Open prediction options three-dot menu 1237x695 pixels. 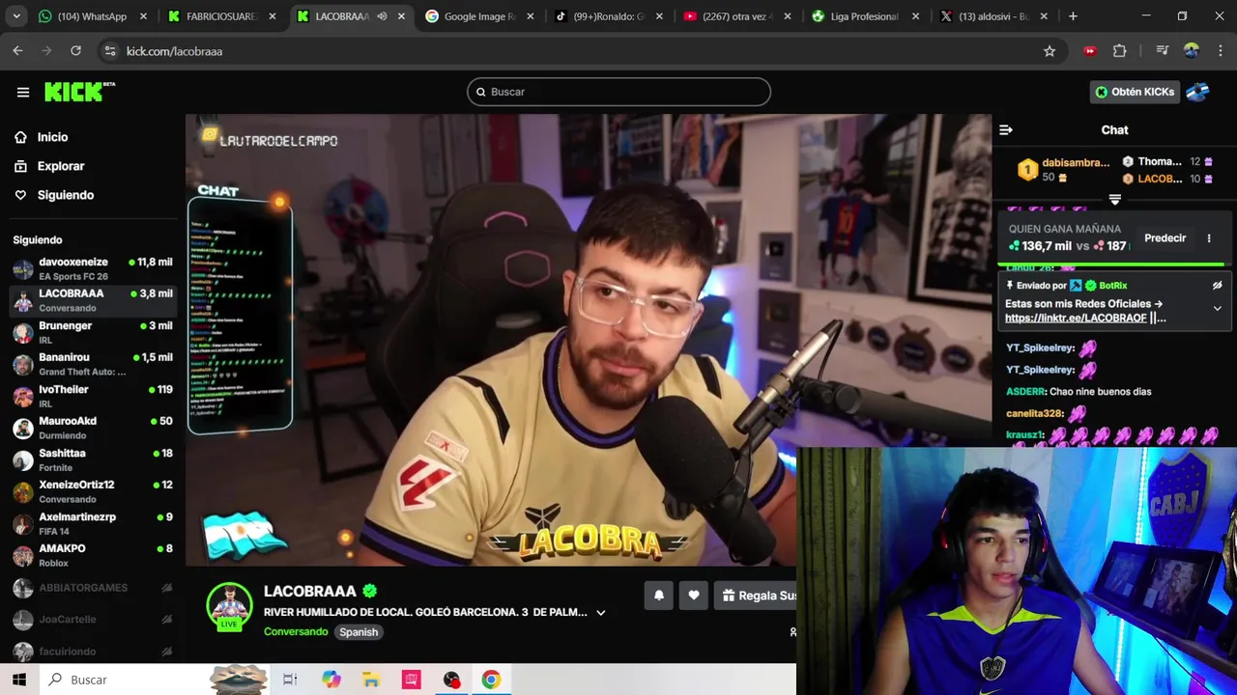click(x=1209, y=238)
